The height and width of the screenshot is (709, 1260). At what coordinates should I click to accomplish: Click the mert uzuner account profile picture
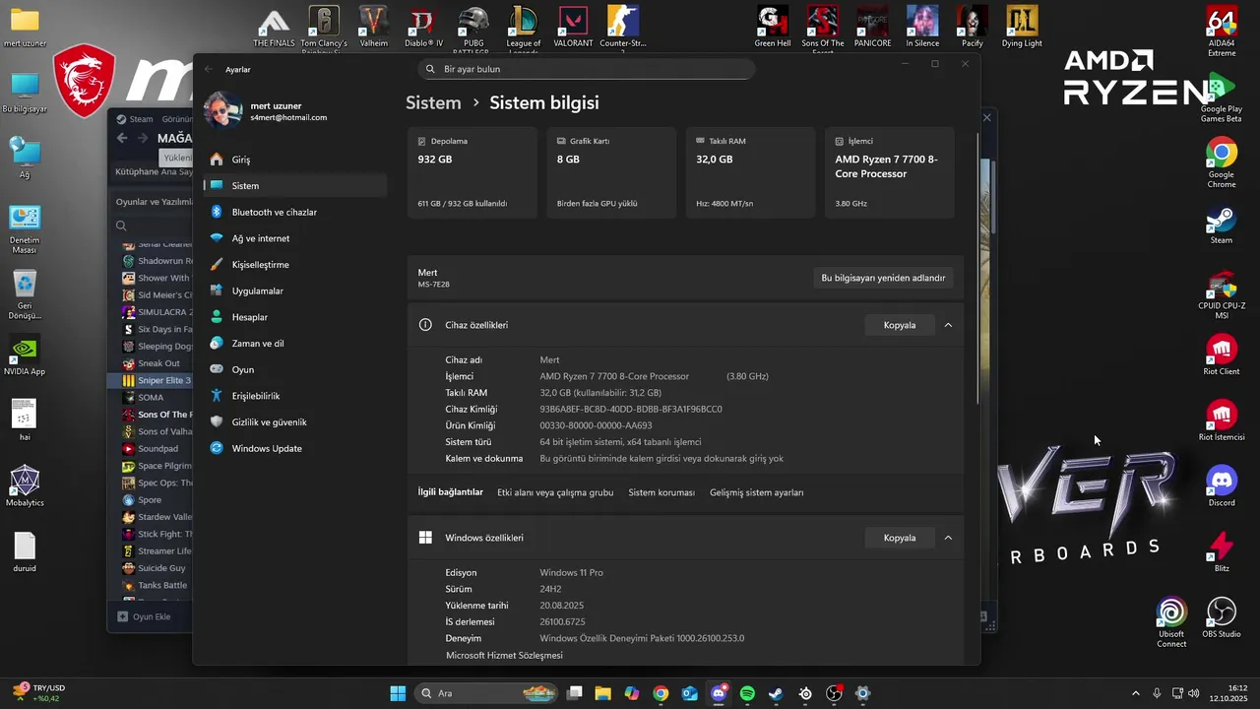tap(222, 111)
